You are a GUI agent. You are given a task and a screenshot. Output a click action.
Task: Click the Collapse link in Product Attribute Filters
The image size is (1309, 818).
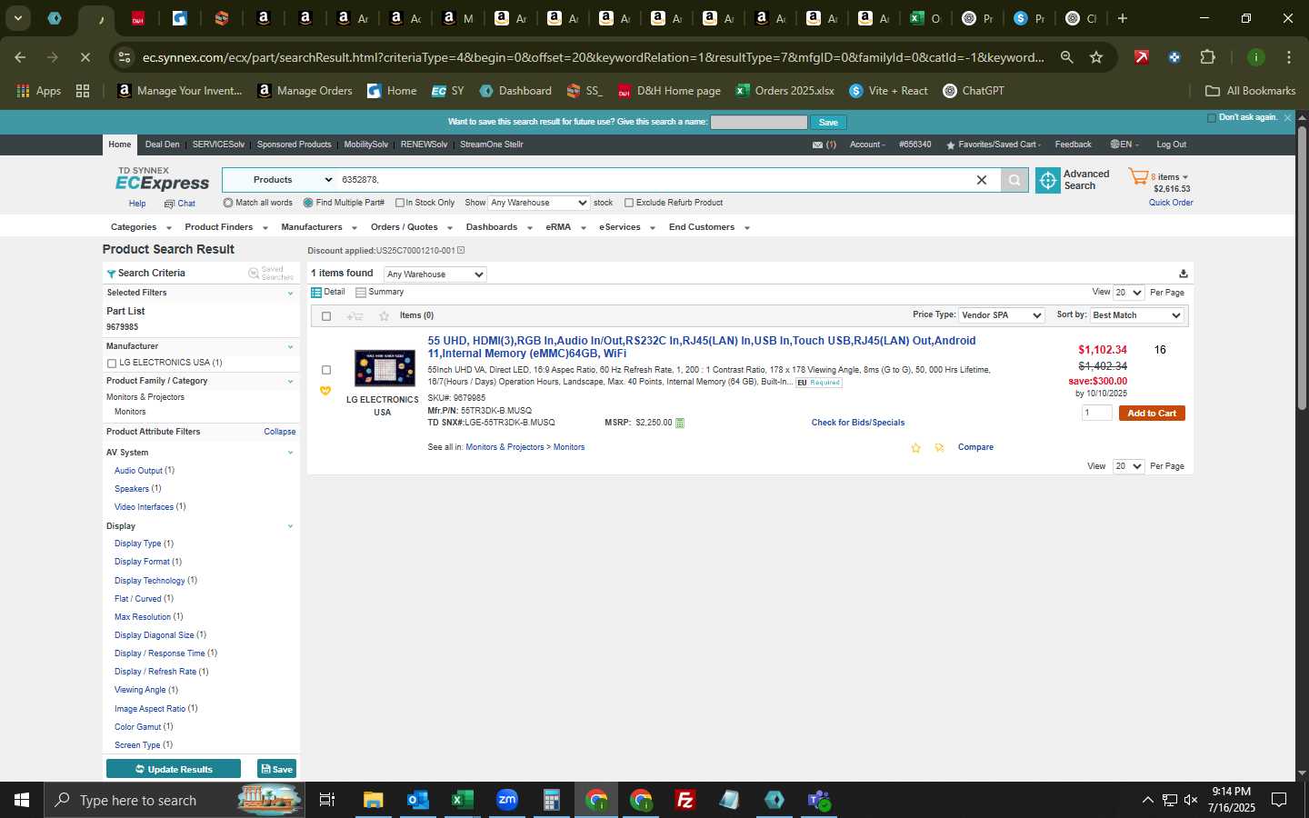[280, 432]
